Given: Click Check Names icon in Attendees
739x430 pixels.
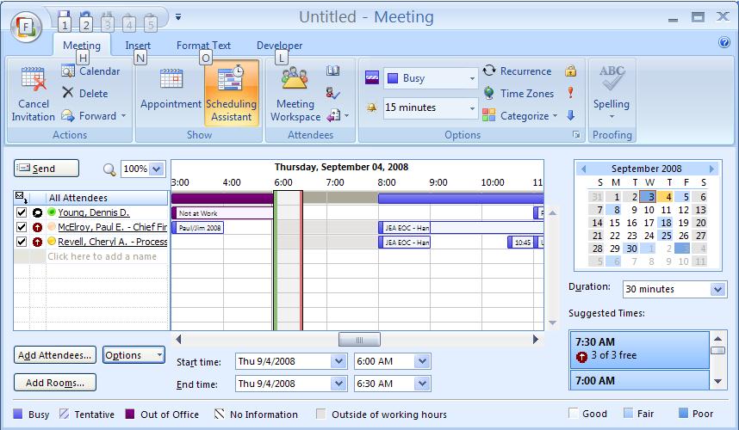Looking at the screenshot, I should (332, 93).
